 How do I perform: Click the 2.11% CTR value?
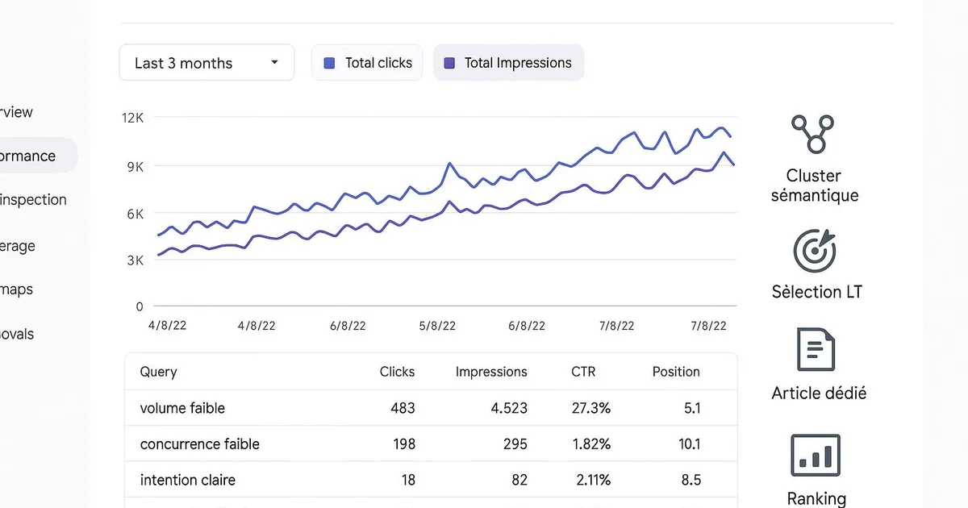tap(594, 480)
